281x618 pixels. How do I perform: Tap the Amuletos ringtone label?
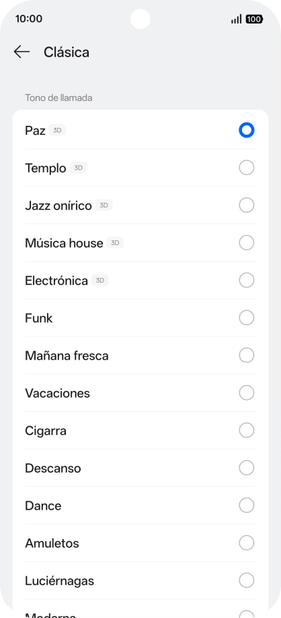52,543
